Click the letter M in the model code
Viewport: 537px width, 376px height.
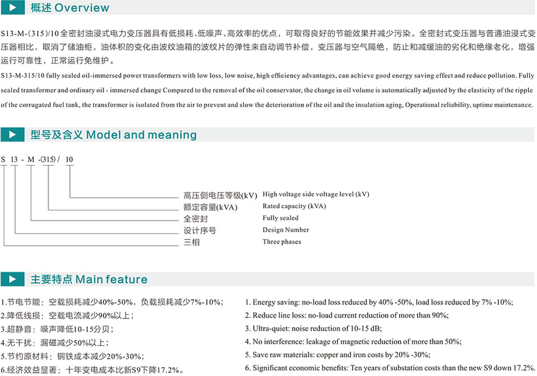31,160
